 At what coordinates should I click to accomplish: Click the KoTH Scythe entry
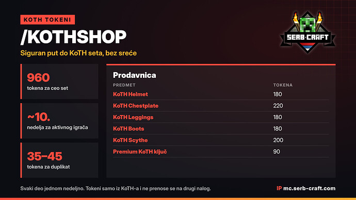pyautogui.click(x=131, y=140)
